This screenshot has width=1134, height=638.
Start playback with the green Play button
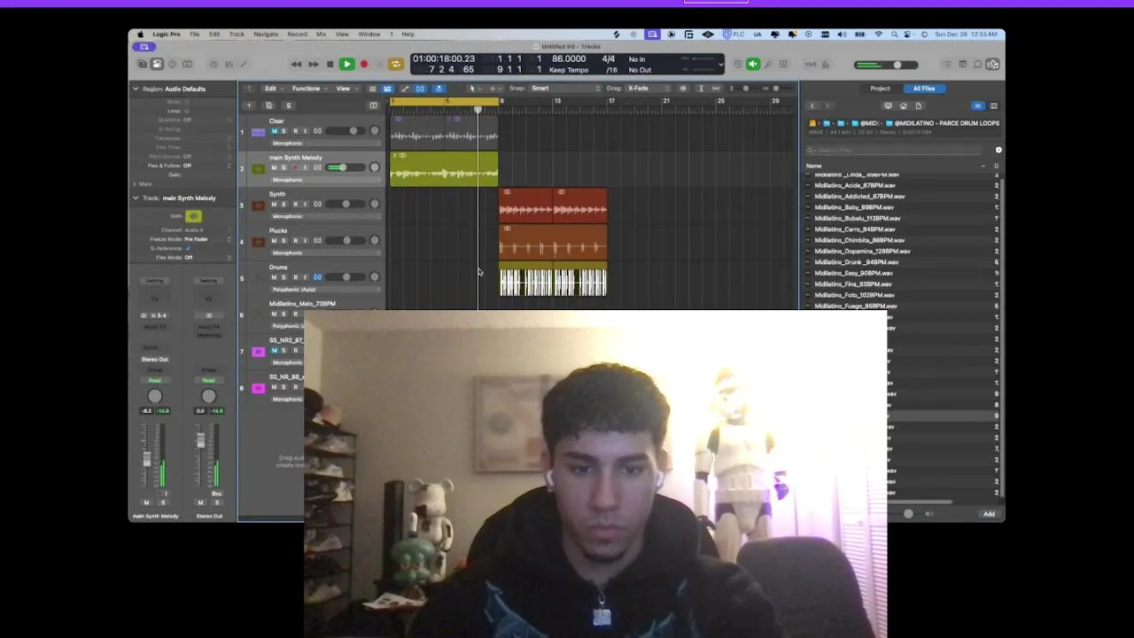coord(347,64)
